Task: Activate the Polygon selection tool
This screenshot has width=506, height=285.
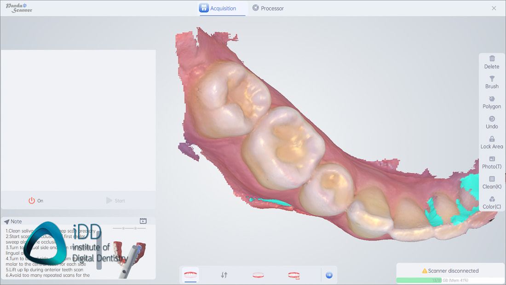Action: (491, 102)
